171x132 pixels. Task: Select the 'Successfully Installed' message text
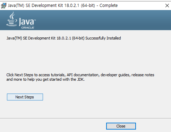coord(63,38)
